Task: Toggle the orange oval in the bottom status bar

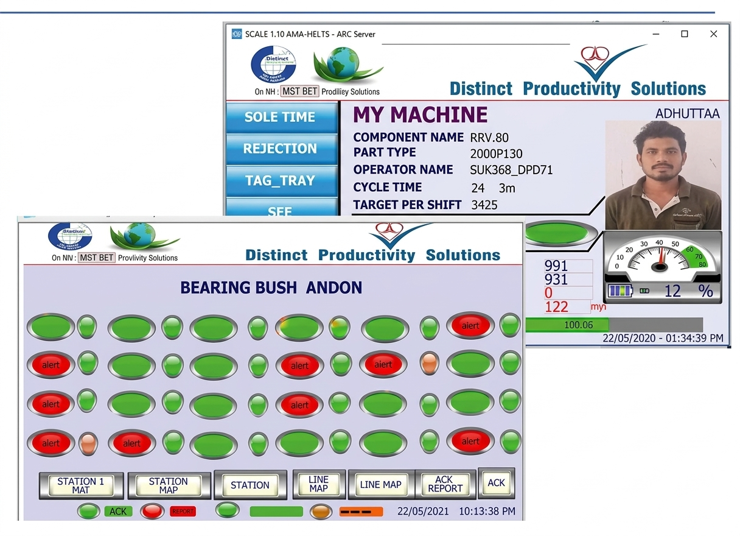Action: tap(320, 511)
